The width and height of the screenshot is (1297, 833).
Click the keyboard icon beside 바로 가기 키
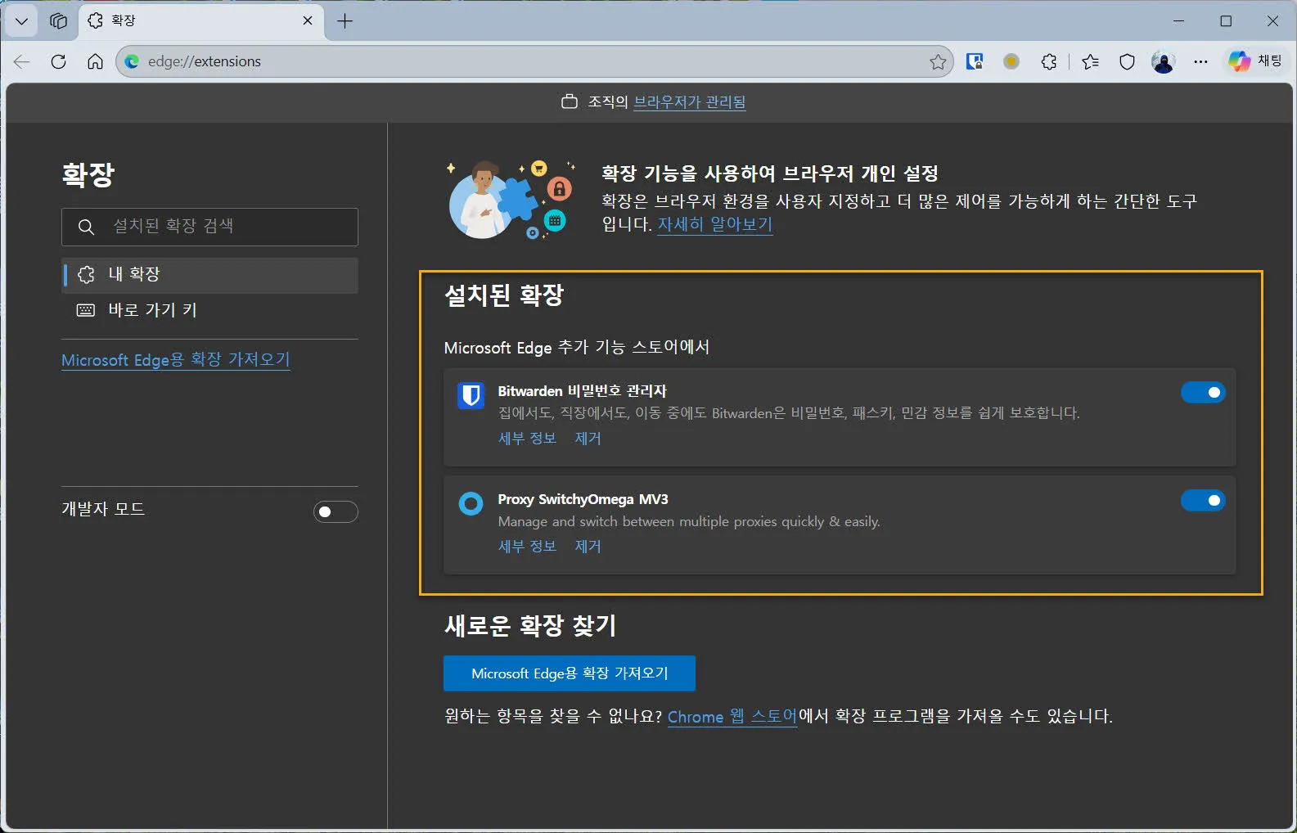pyautogui.click(x=85, y=310)
